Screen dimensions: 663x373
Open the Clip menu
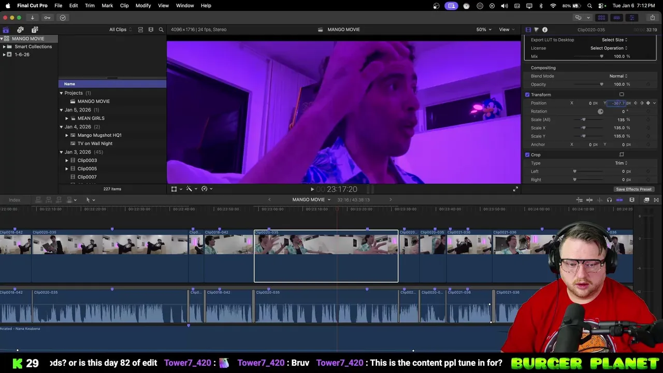(x=124, y=6)
